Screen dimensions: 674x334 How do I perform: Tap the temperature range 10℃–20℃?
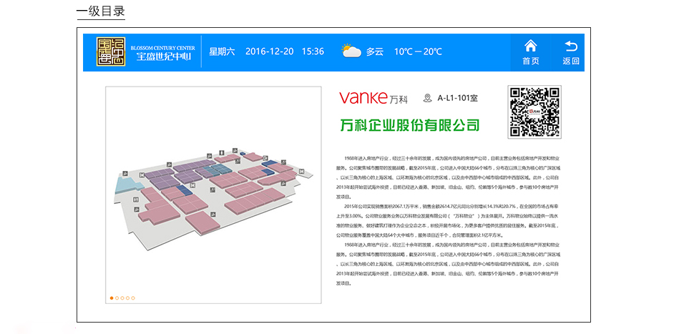pos(418,51)
